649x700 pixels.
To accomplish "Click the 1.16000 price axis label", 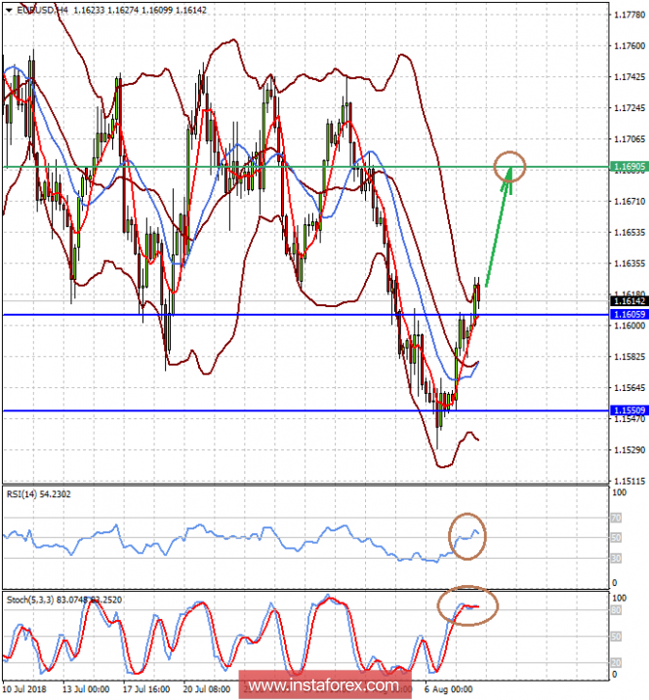I will (x=629, y=326).
